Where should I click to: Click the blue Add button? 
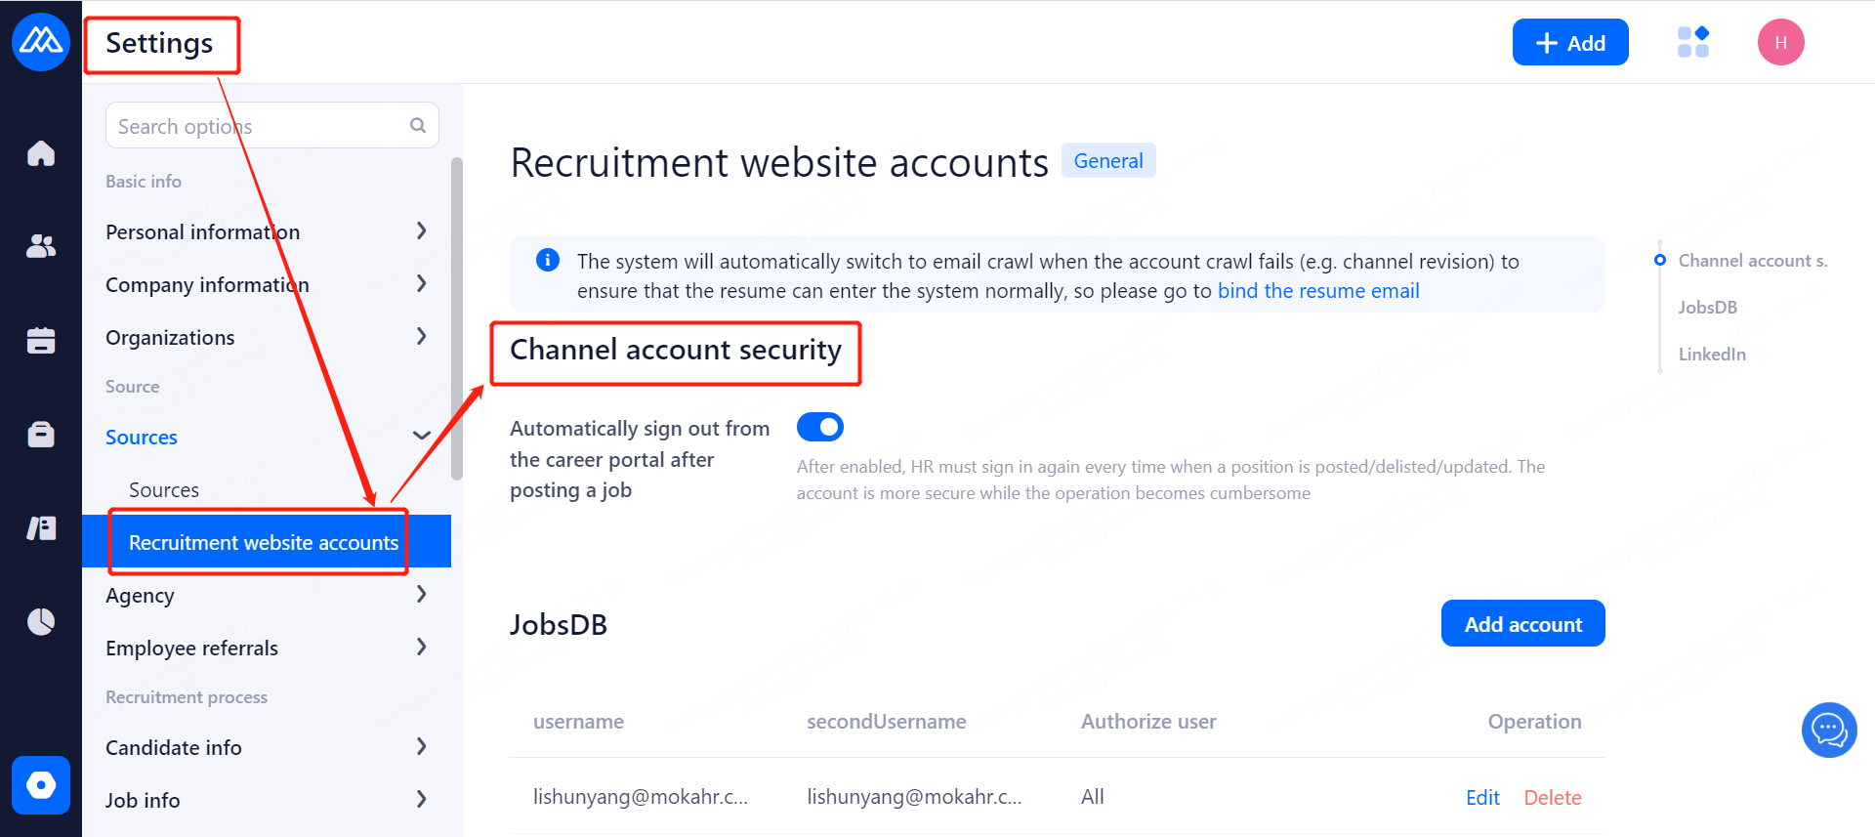pos(1569,43)
